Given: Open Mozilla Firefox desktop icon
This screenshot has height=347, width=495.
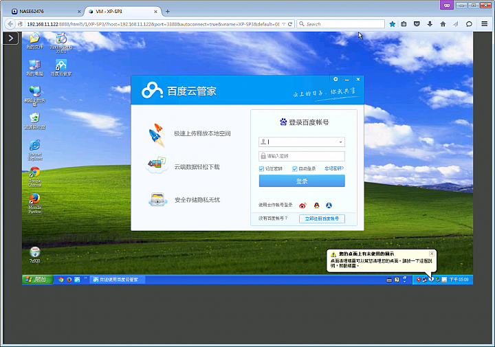Looking at the screenshot, I should coord(35,203).
